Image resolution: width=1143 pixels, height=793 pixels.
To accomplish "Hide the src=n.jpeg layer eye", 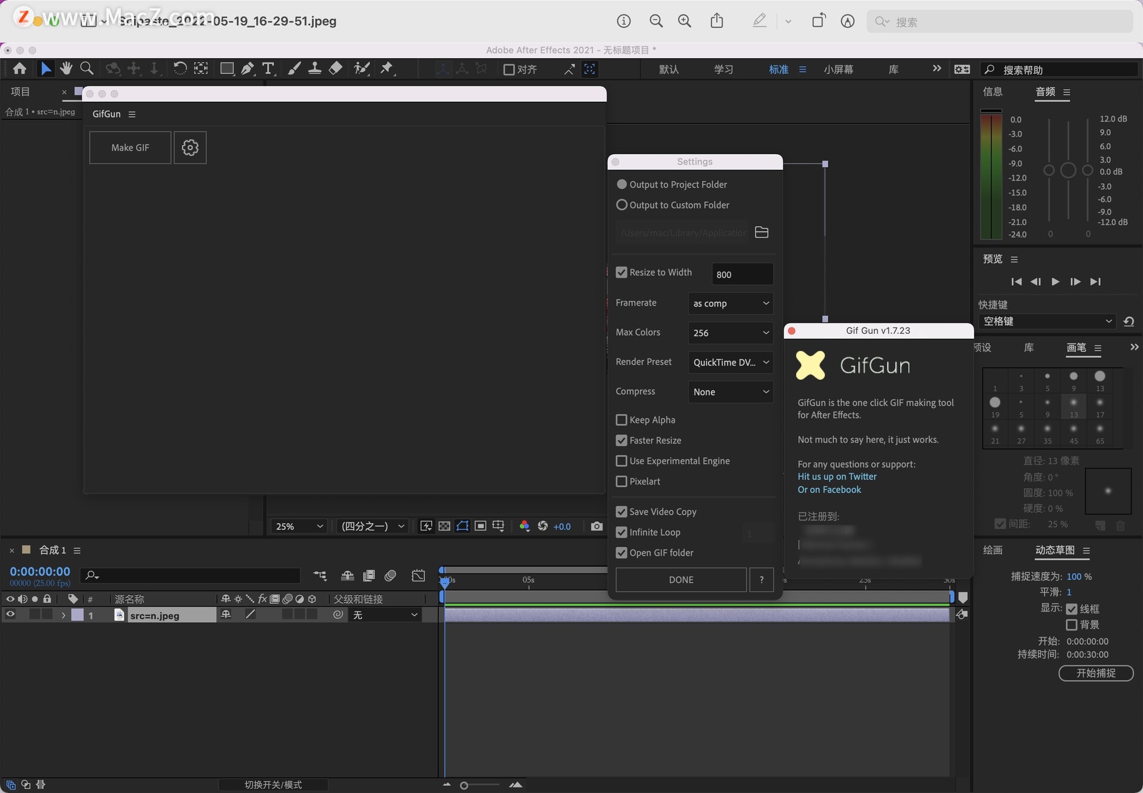I will pos(10,615).
